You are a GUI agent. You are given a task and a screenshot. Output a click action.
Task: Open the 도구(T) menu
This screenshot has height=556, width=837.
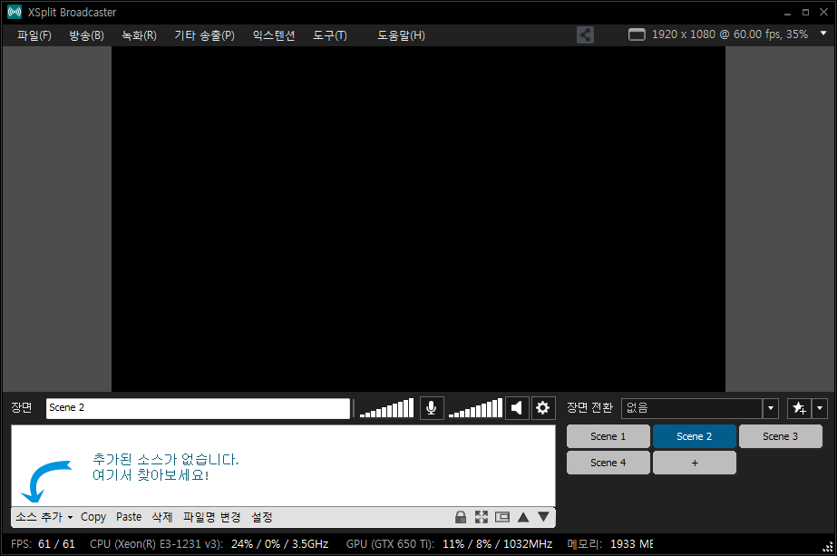[x=330, y=35]
